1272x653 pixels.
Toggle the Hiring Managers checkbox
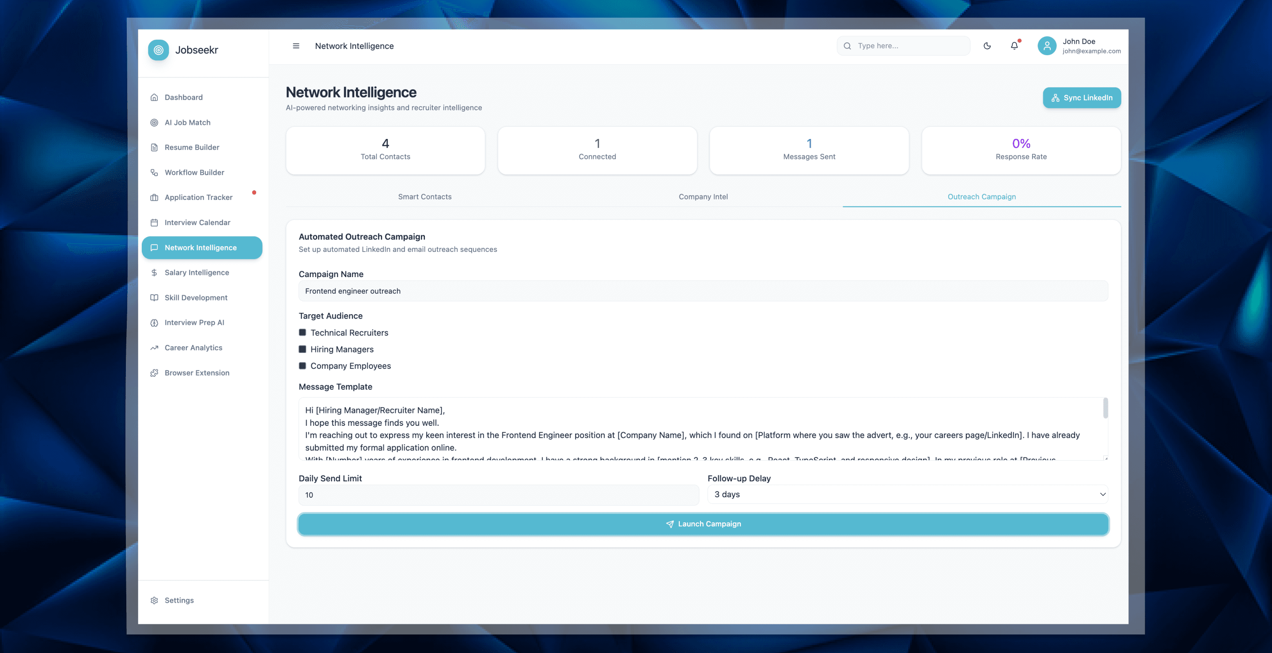tap(303, 349)
